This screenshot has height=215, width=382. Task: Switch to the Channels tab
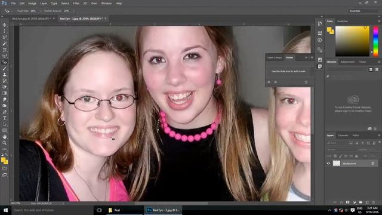tap(343, 136)
